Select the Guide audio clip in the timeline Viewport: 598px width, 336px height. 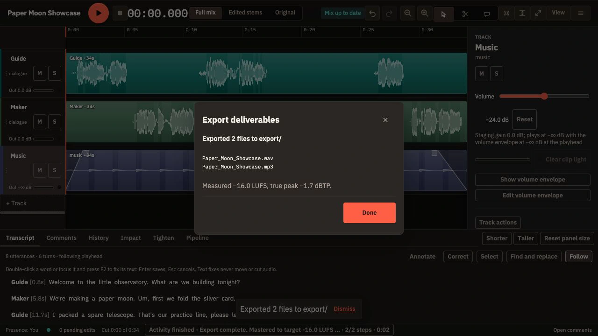click(x=266, y=73)
